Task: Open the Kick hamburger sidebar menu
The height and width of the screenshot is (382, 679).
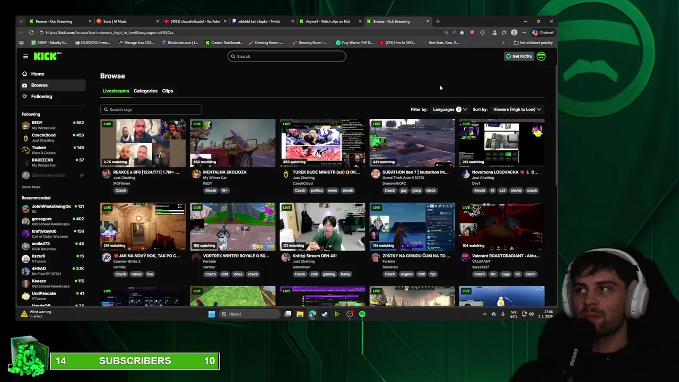Action: click(25, 56)
